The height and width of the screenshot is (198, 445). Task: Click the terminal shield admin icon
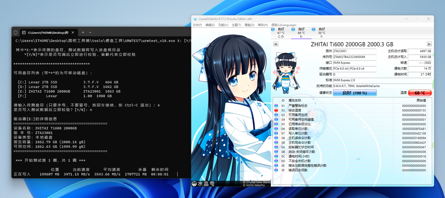coord(16,33)
